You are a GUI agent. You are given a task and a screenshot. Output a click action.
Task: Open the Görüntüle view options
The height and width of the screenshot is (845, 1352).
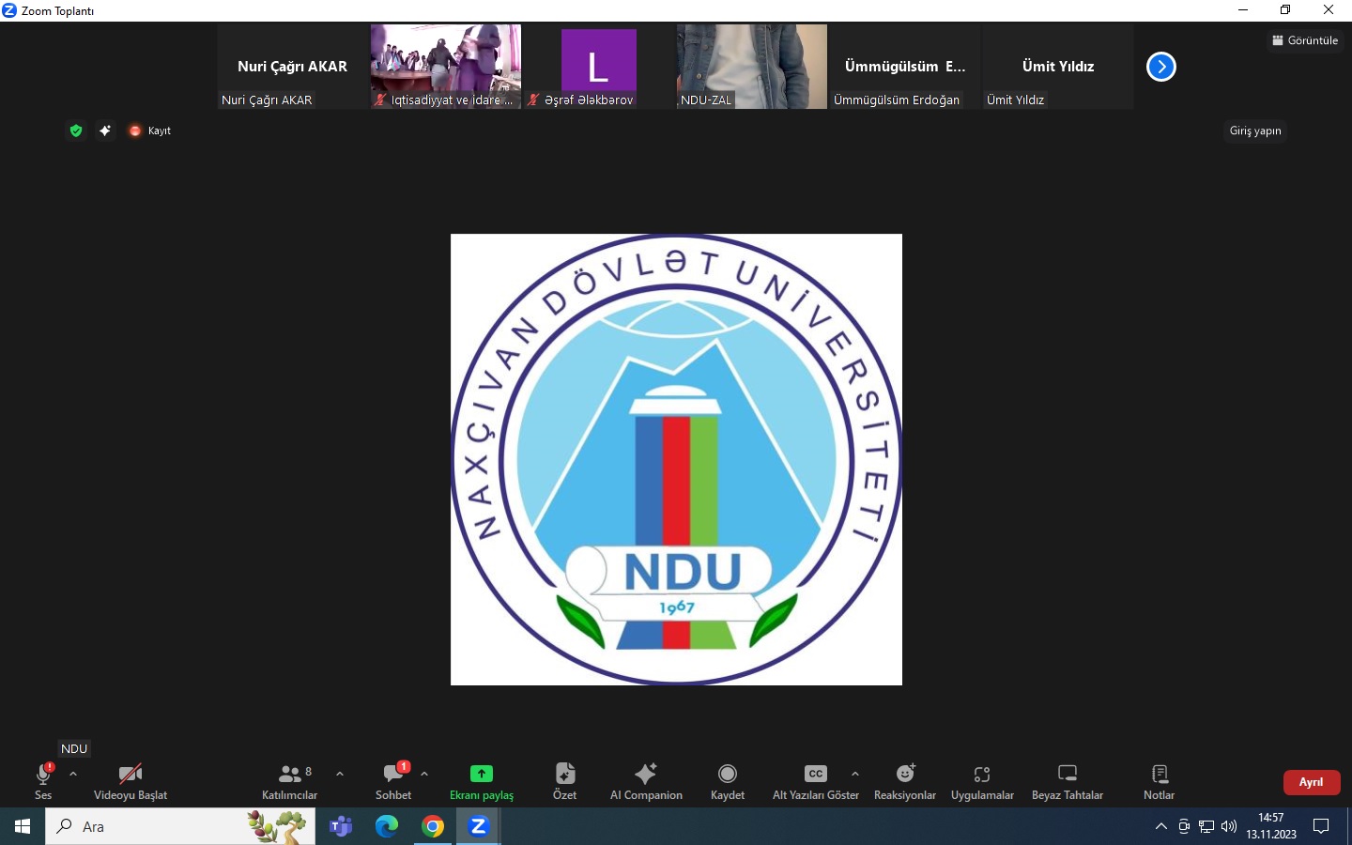1305,40
